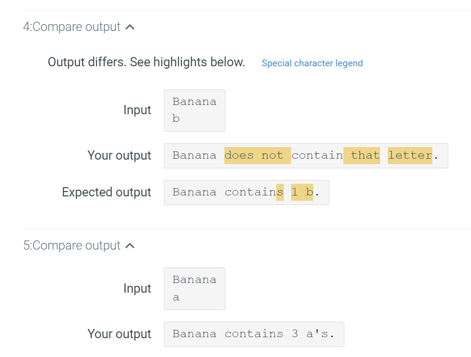Click the "Expected output" label

[x=106, y=193]
